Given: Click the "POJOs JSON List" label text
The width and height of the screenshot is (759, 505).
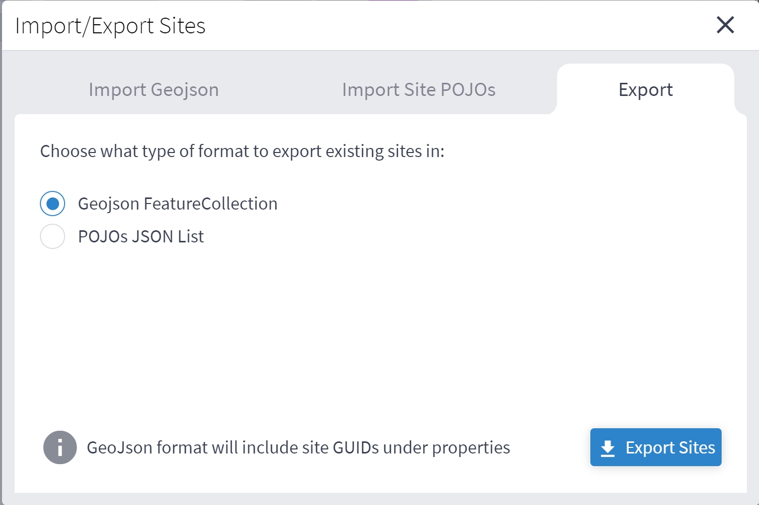Looking at the screenshot, I should [141, 236].
